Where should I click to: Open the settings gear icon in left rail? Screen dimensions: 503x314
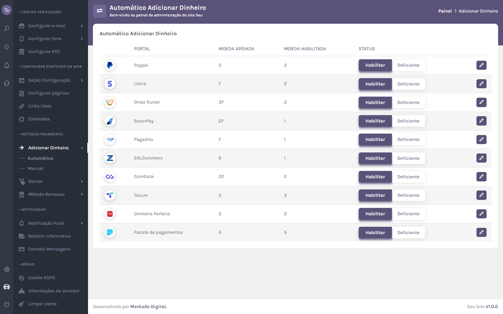click(7, 269)
